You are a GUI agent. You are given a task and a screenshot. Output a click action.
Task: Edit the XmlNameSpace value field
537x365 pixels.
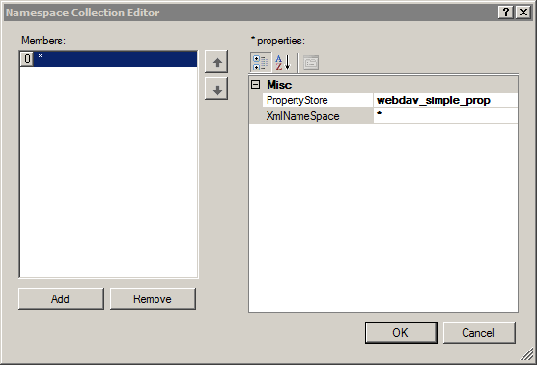pos(445,116)
